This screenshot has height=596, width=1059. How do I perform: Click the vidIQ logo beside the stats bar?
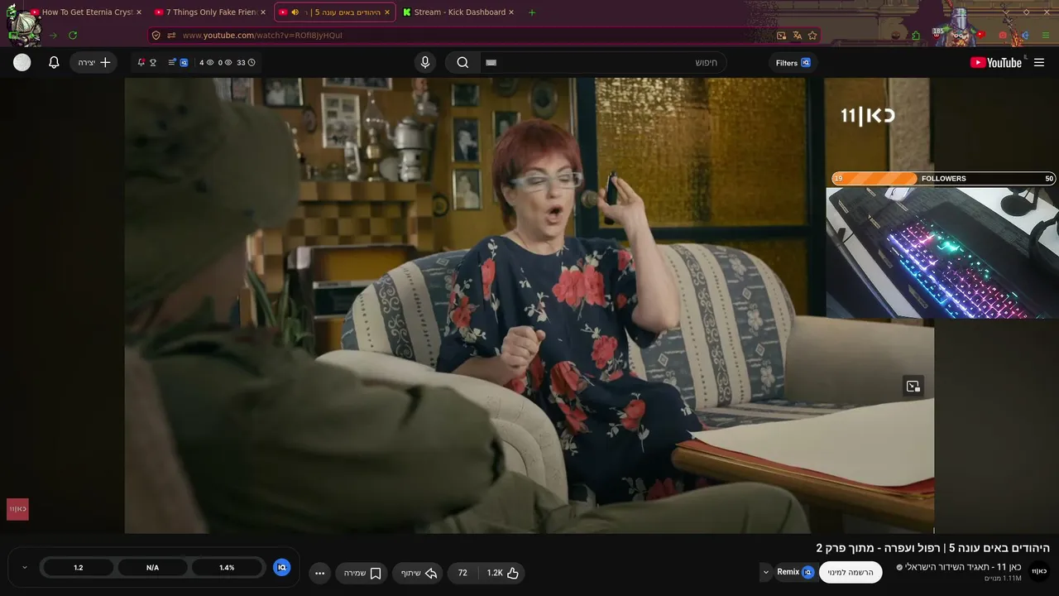281,567
